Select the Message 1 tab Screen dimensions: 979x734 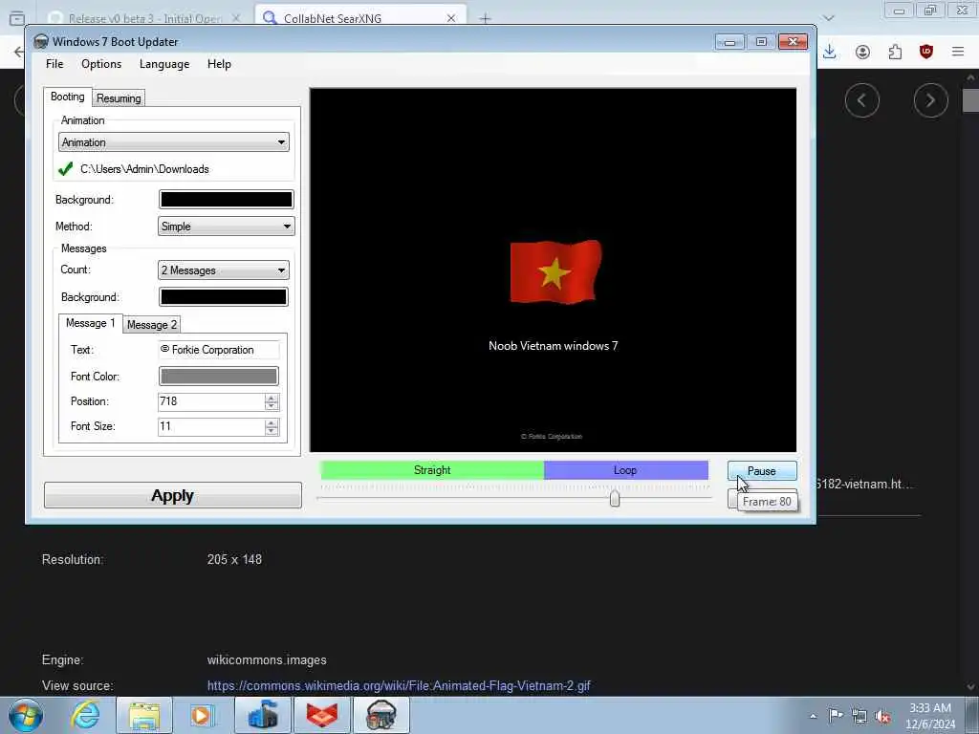tap(90, 323)
